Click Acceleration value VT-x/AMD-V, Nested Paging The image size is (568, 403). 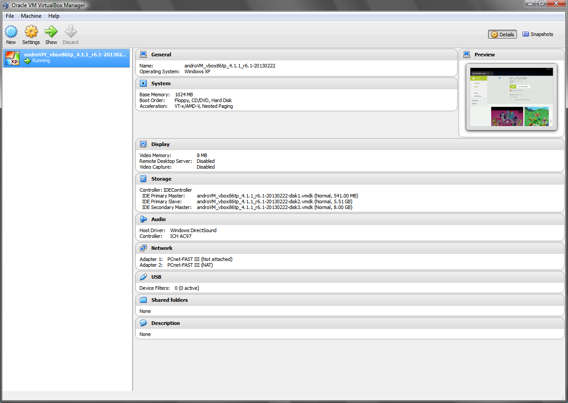click(x=204, y=106)
